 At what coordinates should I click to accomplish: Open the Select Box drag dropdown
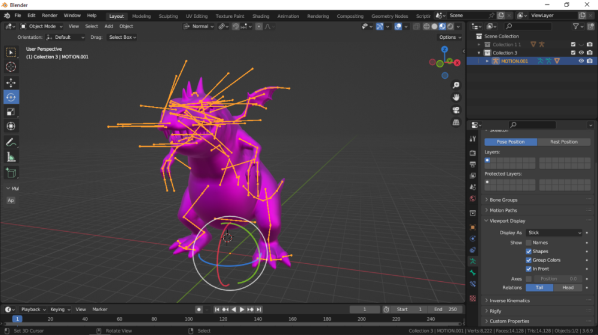[x=122, y=37]
